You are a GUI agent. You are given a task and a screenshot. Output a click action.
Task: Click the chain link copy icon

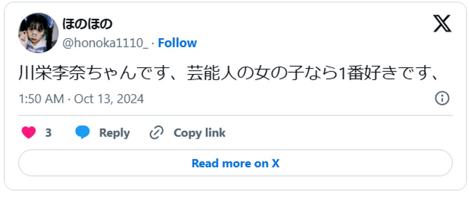coord(157,133)
